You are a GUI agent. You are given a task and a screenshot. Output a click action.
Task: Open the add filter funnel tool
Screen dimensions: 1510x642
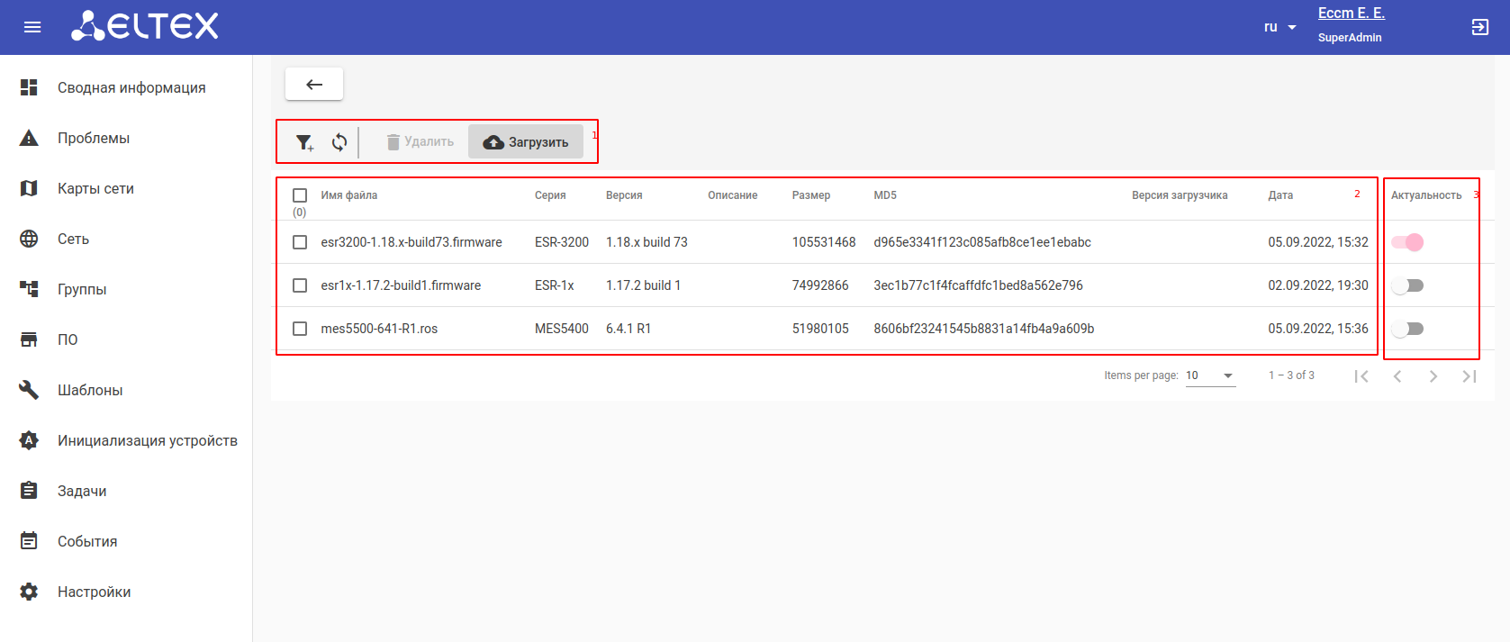click(304, 142)
